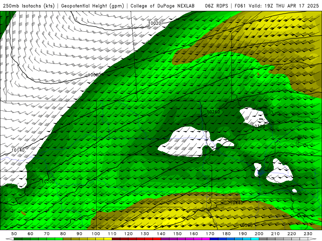Click the 230 knot scale value

tap(308, 234)
